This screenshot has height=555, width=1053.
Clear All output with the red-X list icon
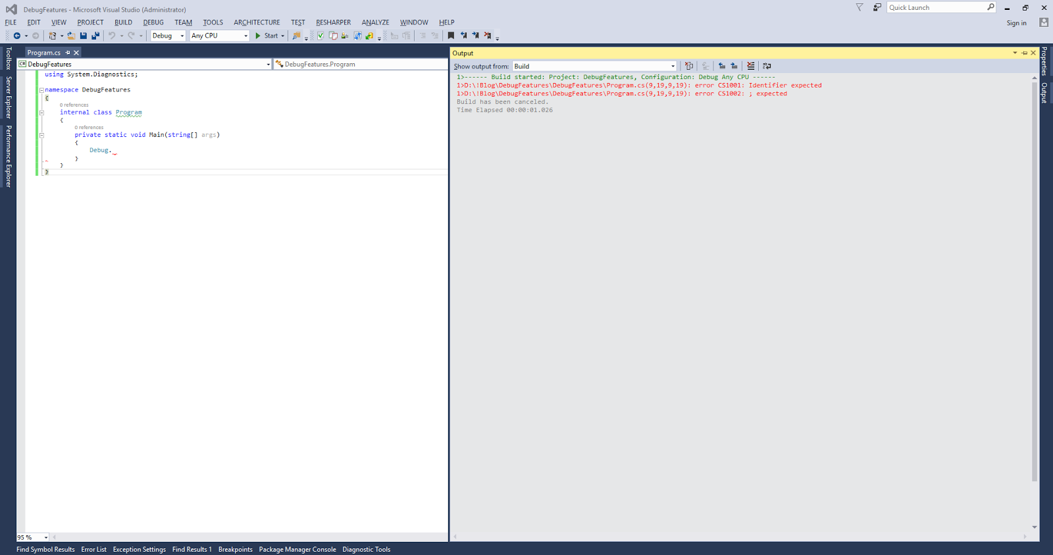pos(751,66)
